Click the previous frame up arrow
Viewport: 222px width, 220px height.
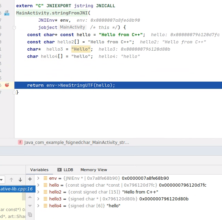pos(11,179)
